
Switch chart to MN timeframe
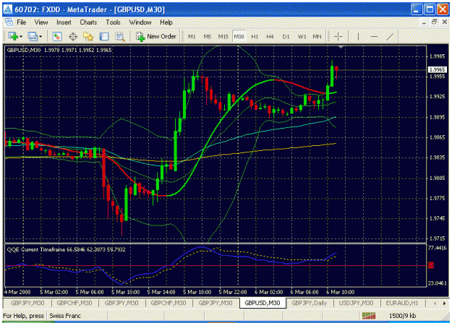pos(317,37)
